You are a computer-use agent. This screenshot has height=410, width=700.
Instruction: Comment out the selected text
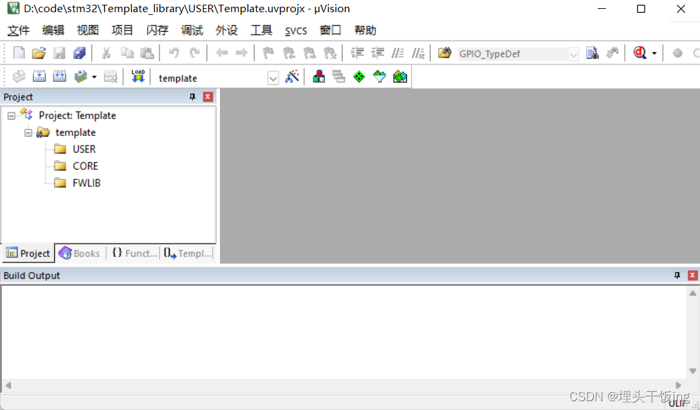[x=397, y=53]
